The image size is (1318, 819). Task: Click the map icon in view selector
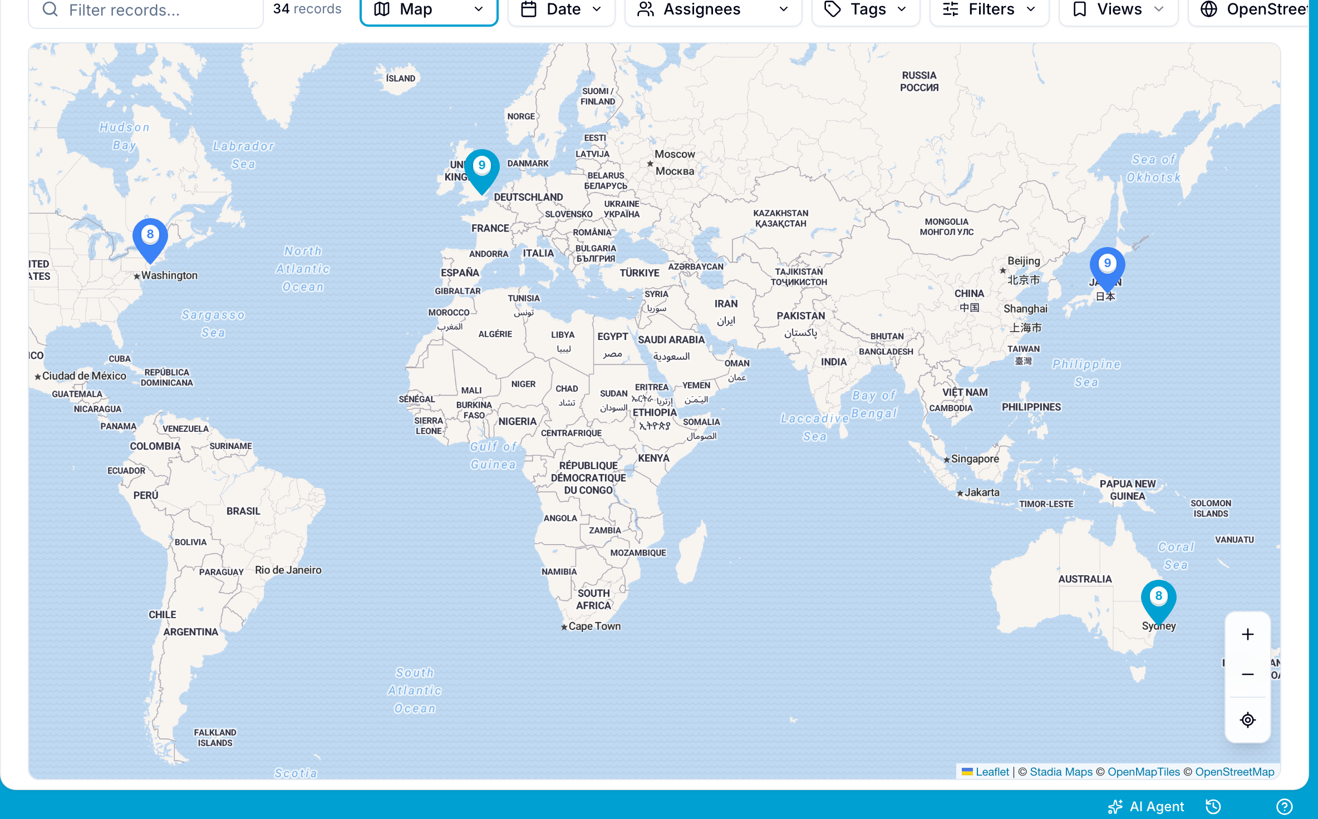click(x=382, y=9)
